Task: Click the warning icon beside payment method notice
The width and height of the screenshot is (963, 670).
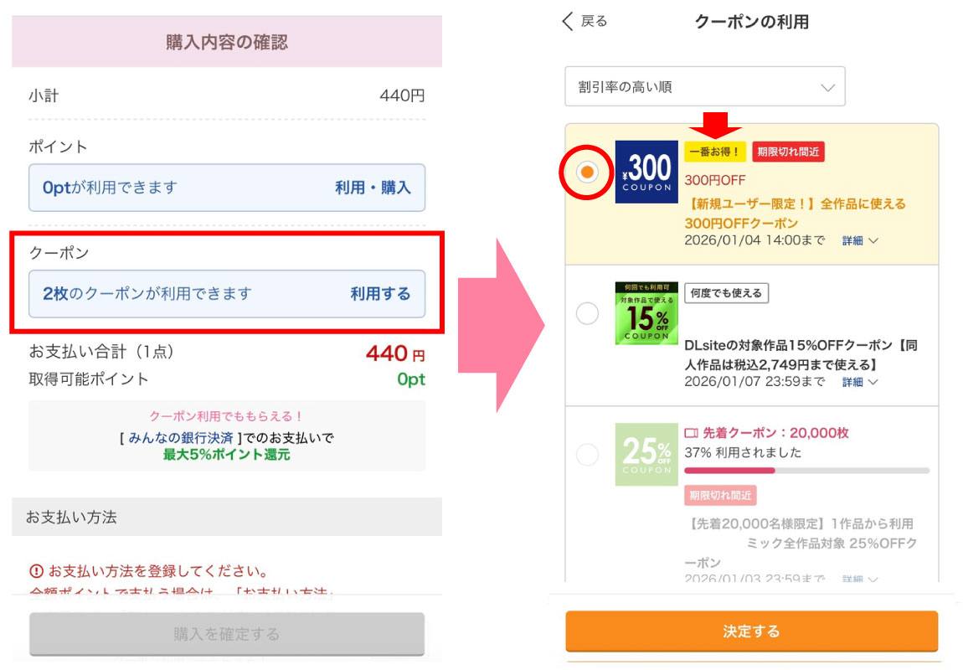Action: coord(36,572)
